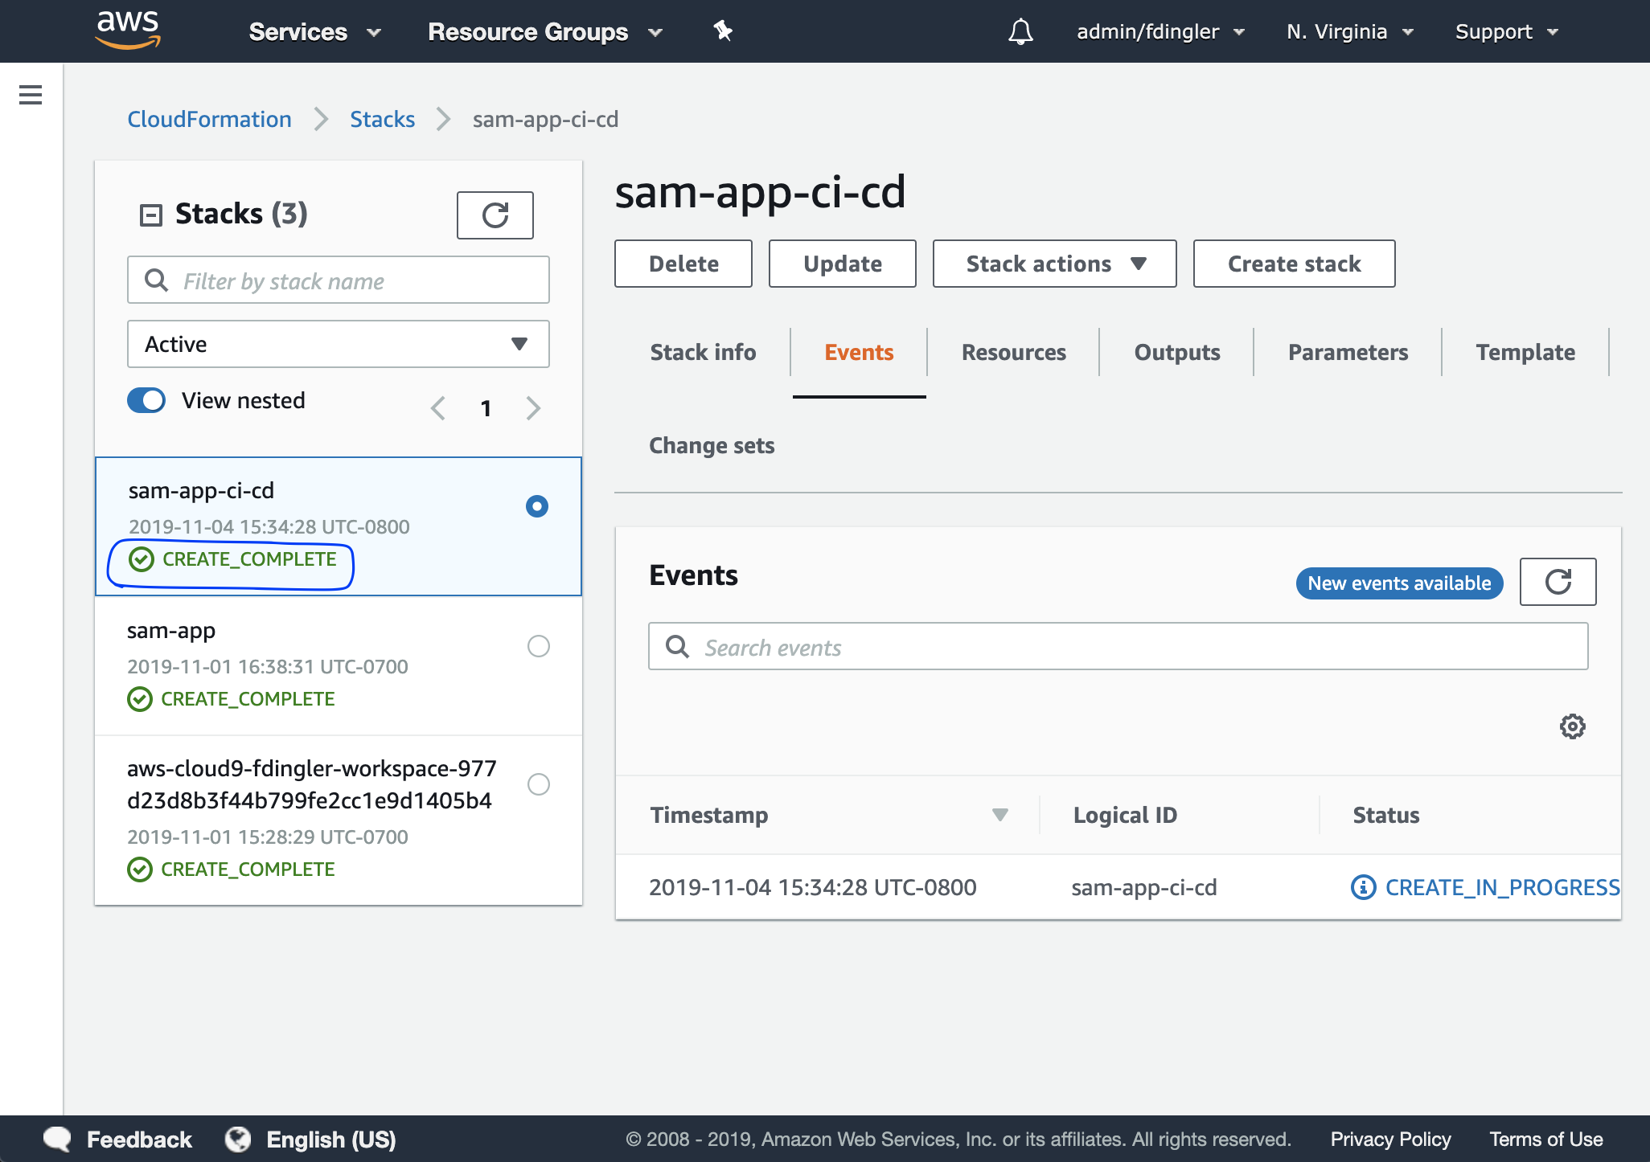Expand the Stack actions dropdown menu
The width and height of the screenshot is (1650, 1162).
click(1055, 264)
